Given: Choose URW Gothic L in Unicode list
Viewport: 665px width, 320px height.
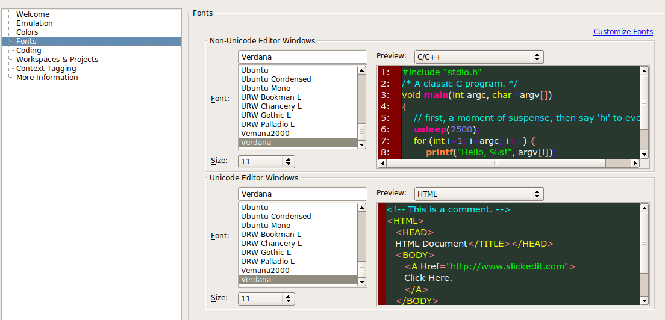Looking at the screenshot, I should pyautogui.click(x=298, y=252).
